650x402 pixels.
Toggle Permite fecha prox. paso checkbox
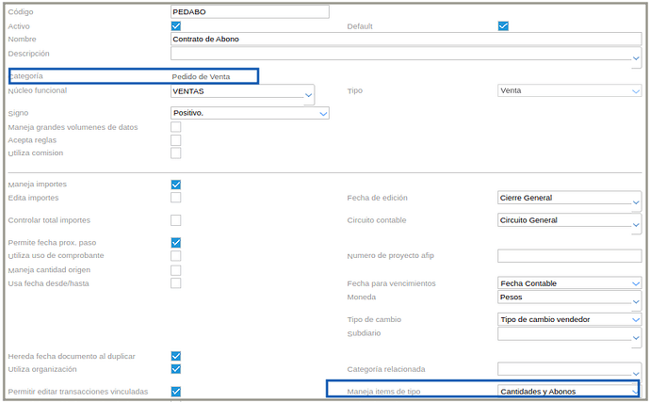pyautogui.click(x=176, y=243)
